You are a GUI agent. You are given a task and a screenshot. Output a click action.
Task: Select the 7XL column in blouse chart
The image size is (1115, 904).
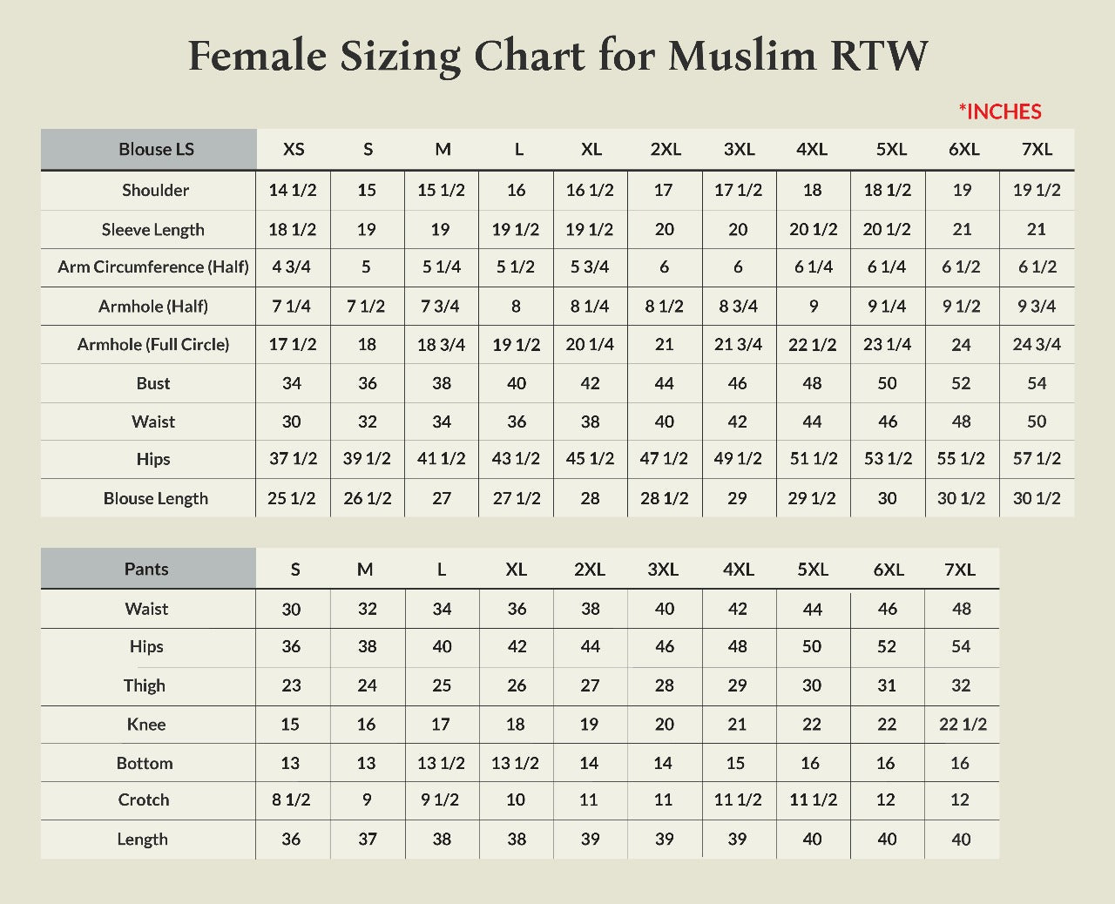pos(1036,149)
